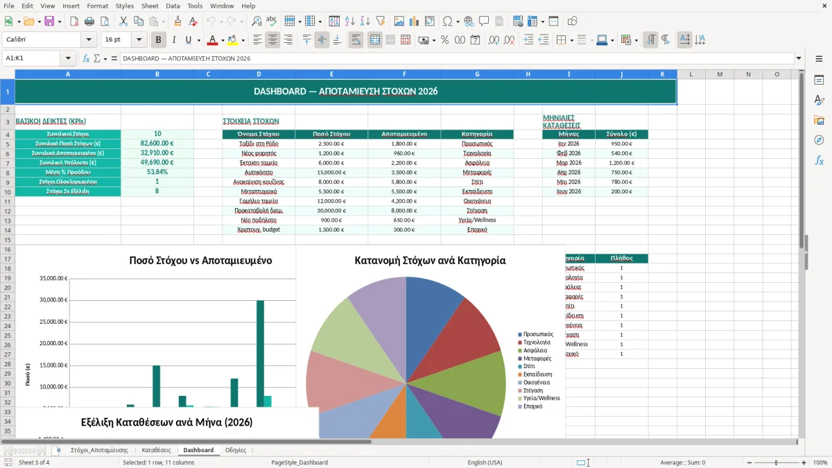Click the Cut scissors icon
Image resolution: width=832 pixels, height=468 pixels.
point(123,21)
